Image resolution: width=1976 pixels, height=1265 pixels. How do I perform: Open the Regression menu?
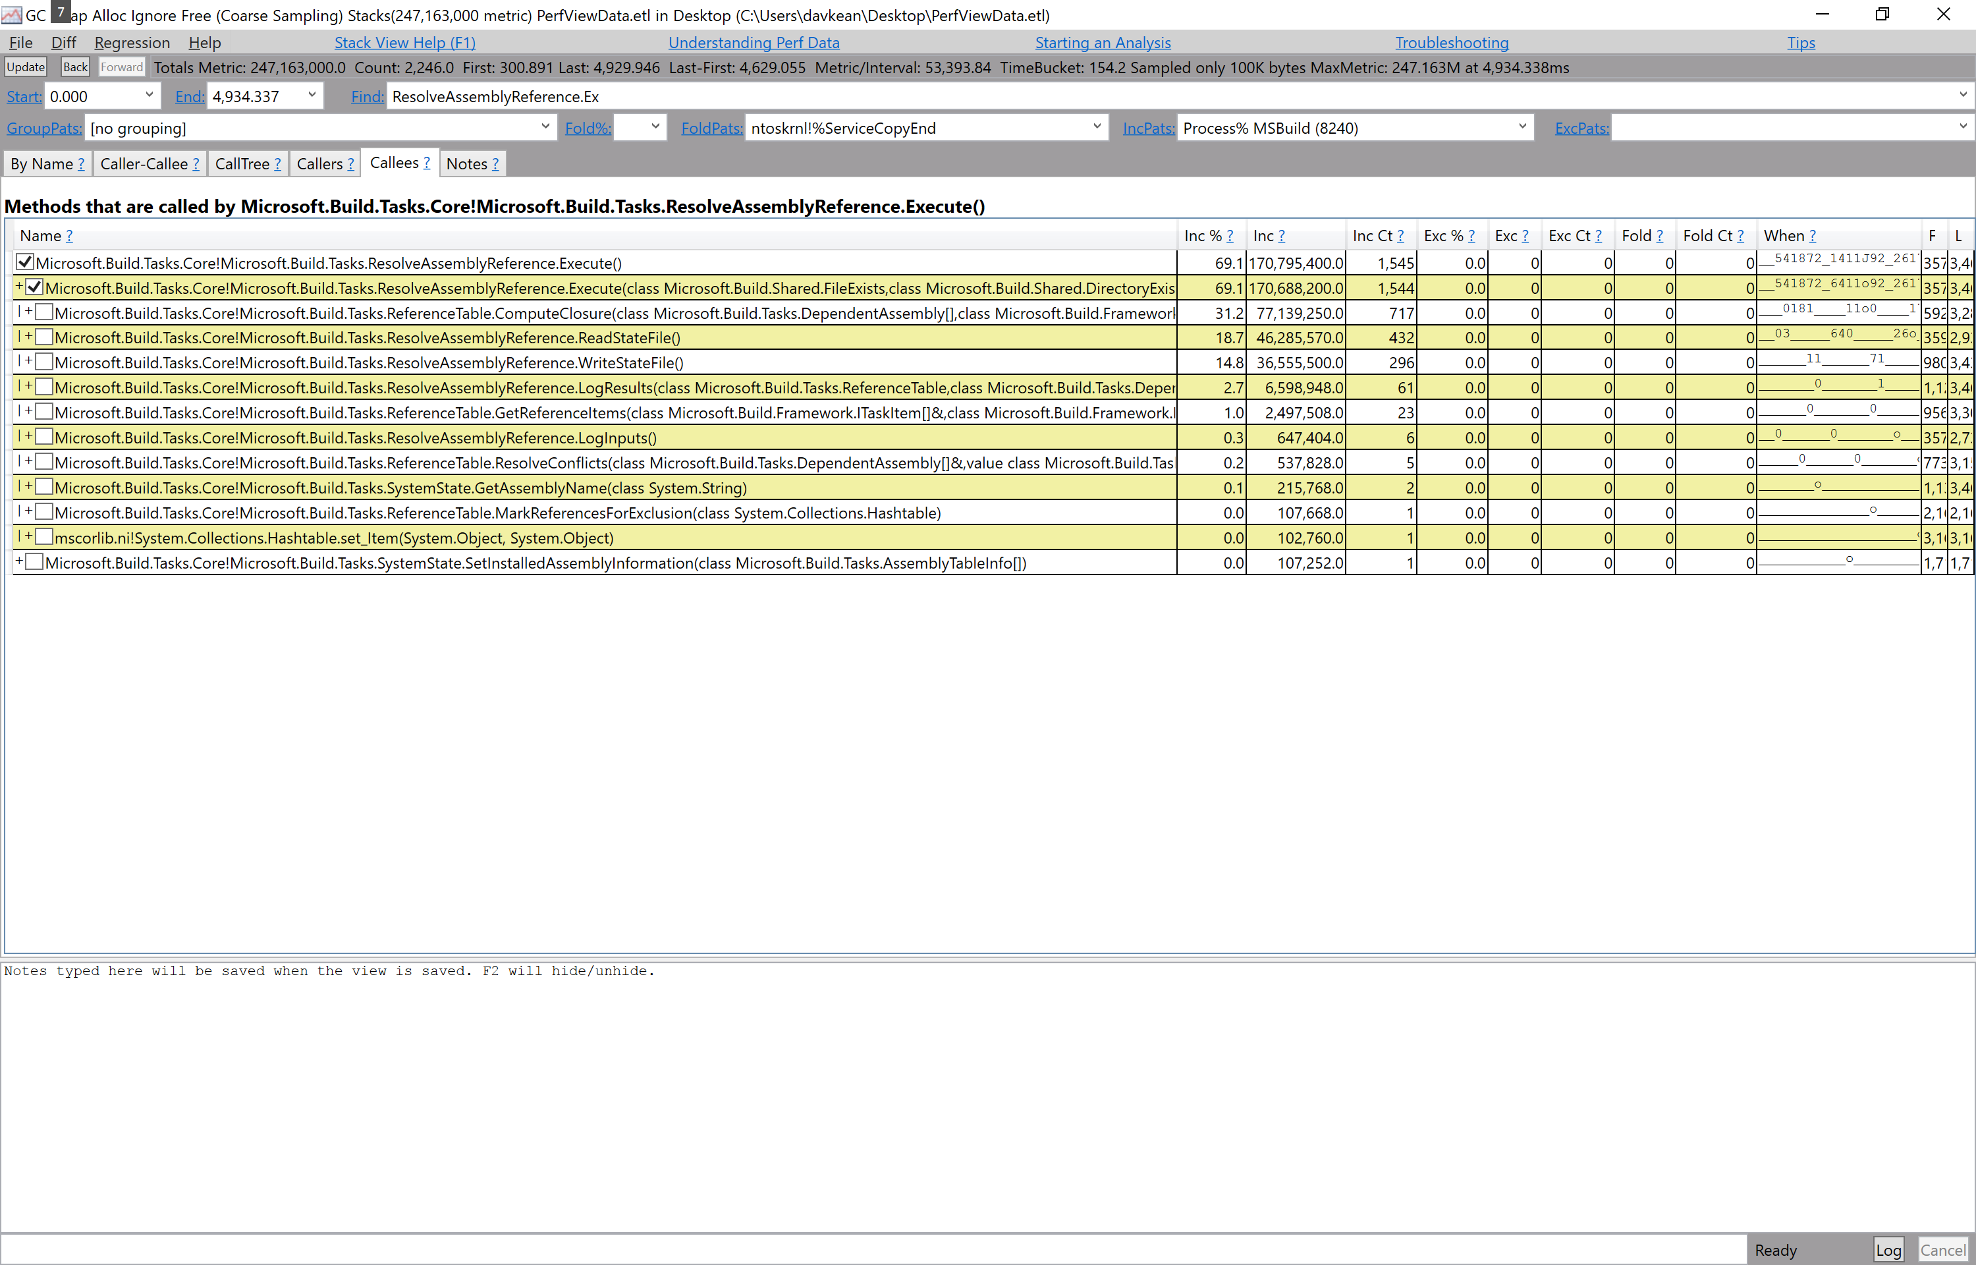[132, 42]
